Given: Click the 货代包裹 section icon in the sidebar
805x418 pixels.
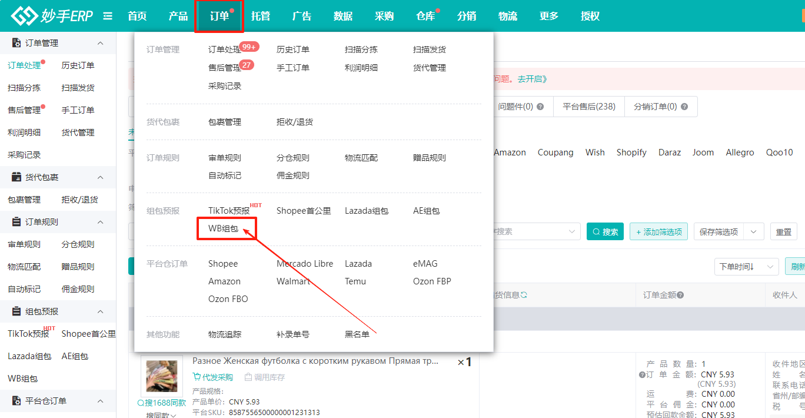Looking at the screenshot, I should coord(16,177).
